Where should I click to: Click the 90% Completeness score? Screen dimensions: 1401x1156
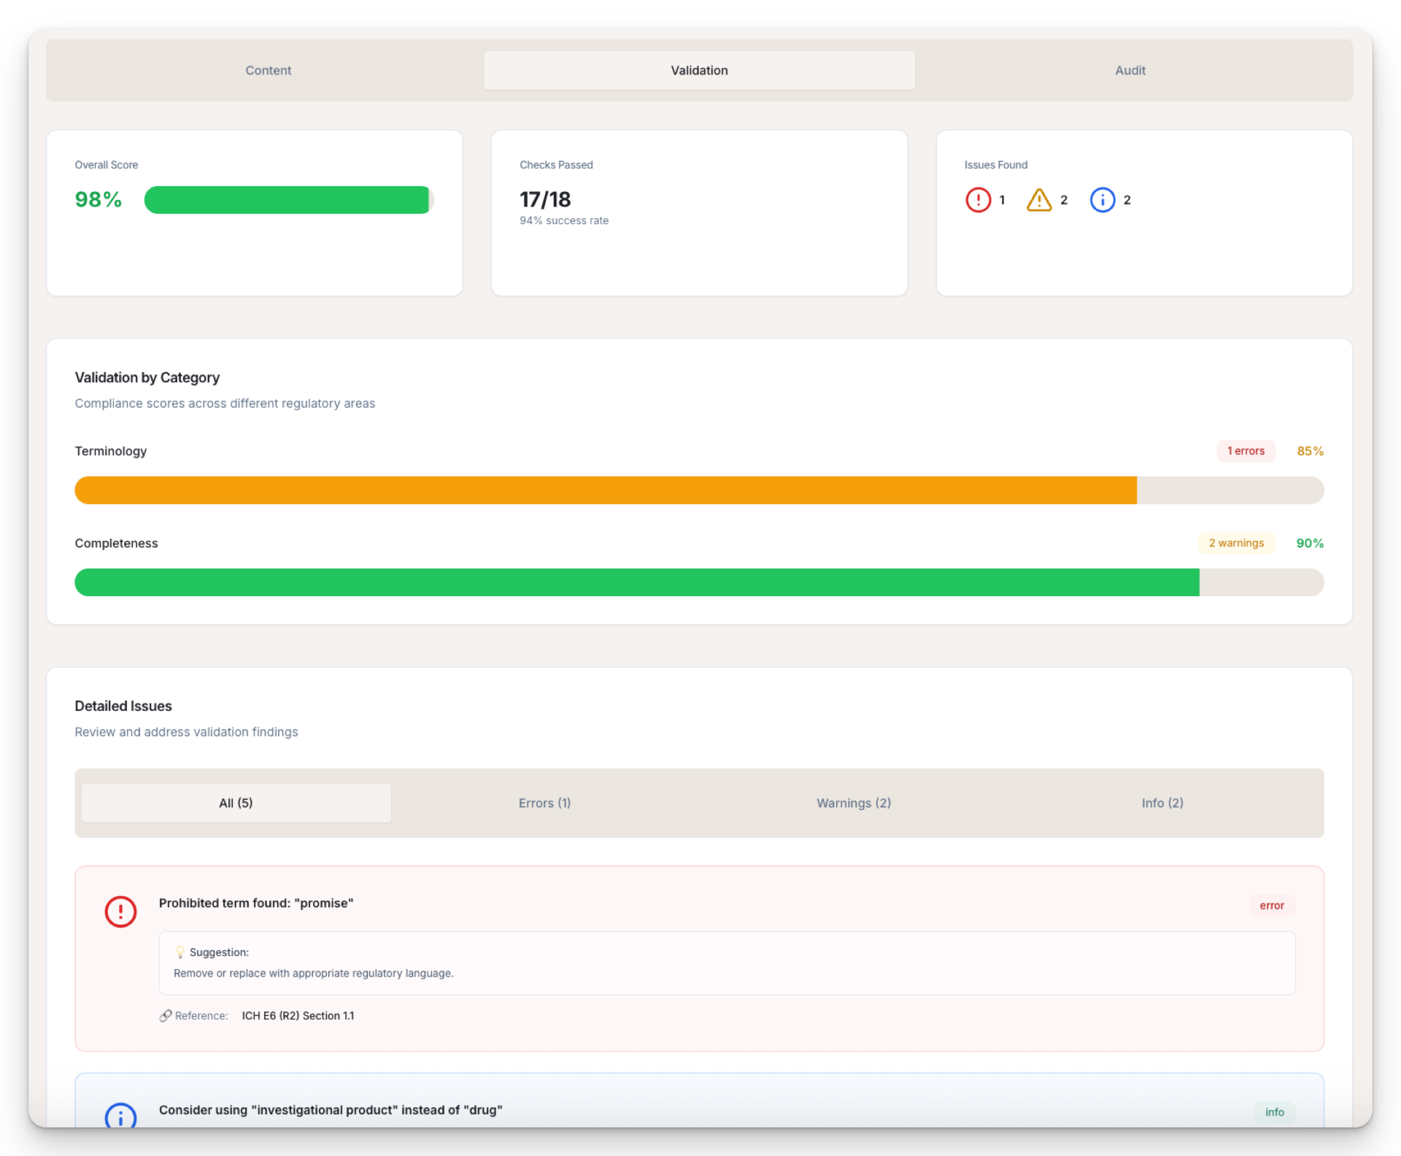click(x=1310, y=543)
